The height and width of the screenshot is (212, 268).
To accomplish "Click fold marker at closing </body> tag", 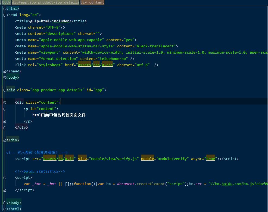I will pos(5,203).
